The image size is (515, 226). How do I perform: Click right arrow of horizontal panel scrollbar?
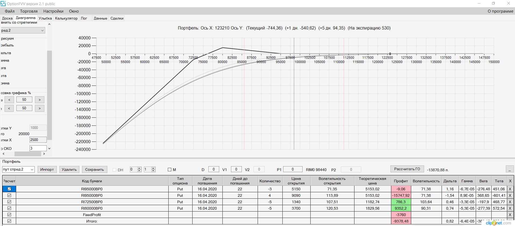44,154
